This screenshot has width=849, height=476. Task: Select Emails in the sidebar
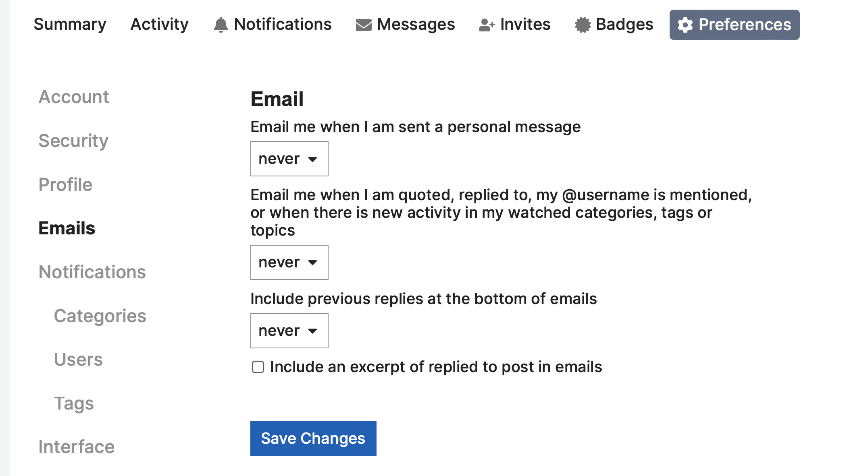67,228
